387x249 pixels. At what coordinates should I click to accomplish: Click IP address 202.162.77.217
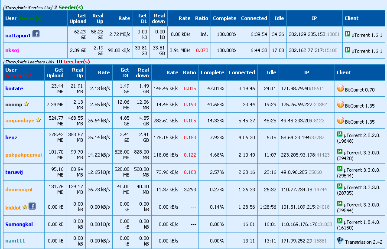tap(306, 50)
